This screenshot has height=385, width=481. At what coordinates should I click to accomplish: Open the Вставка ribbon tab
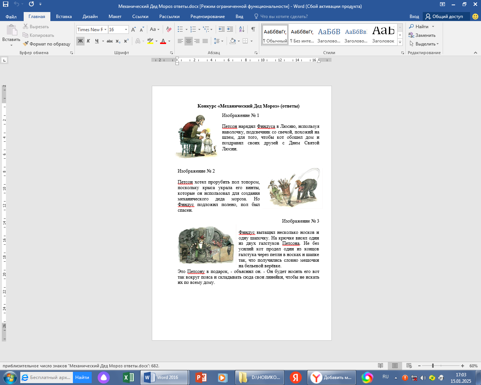pos(64,17)
